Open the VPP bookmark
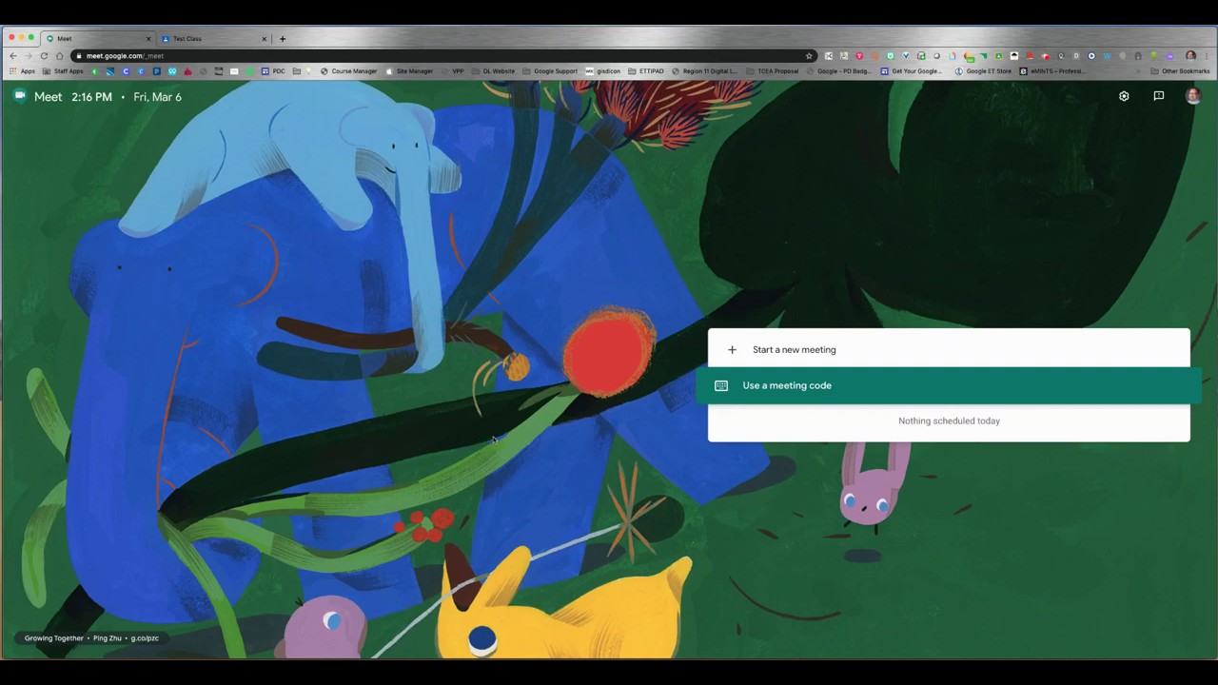The width and height of the screenshot is (1218, 685). [453, 71]
